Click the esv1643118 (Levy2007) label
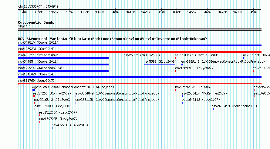 201,100
